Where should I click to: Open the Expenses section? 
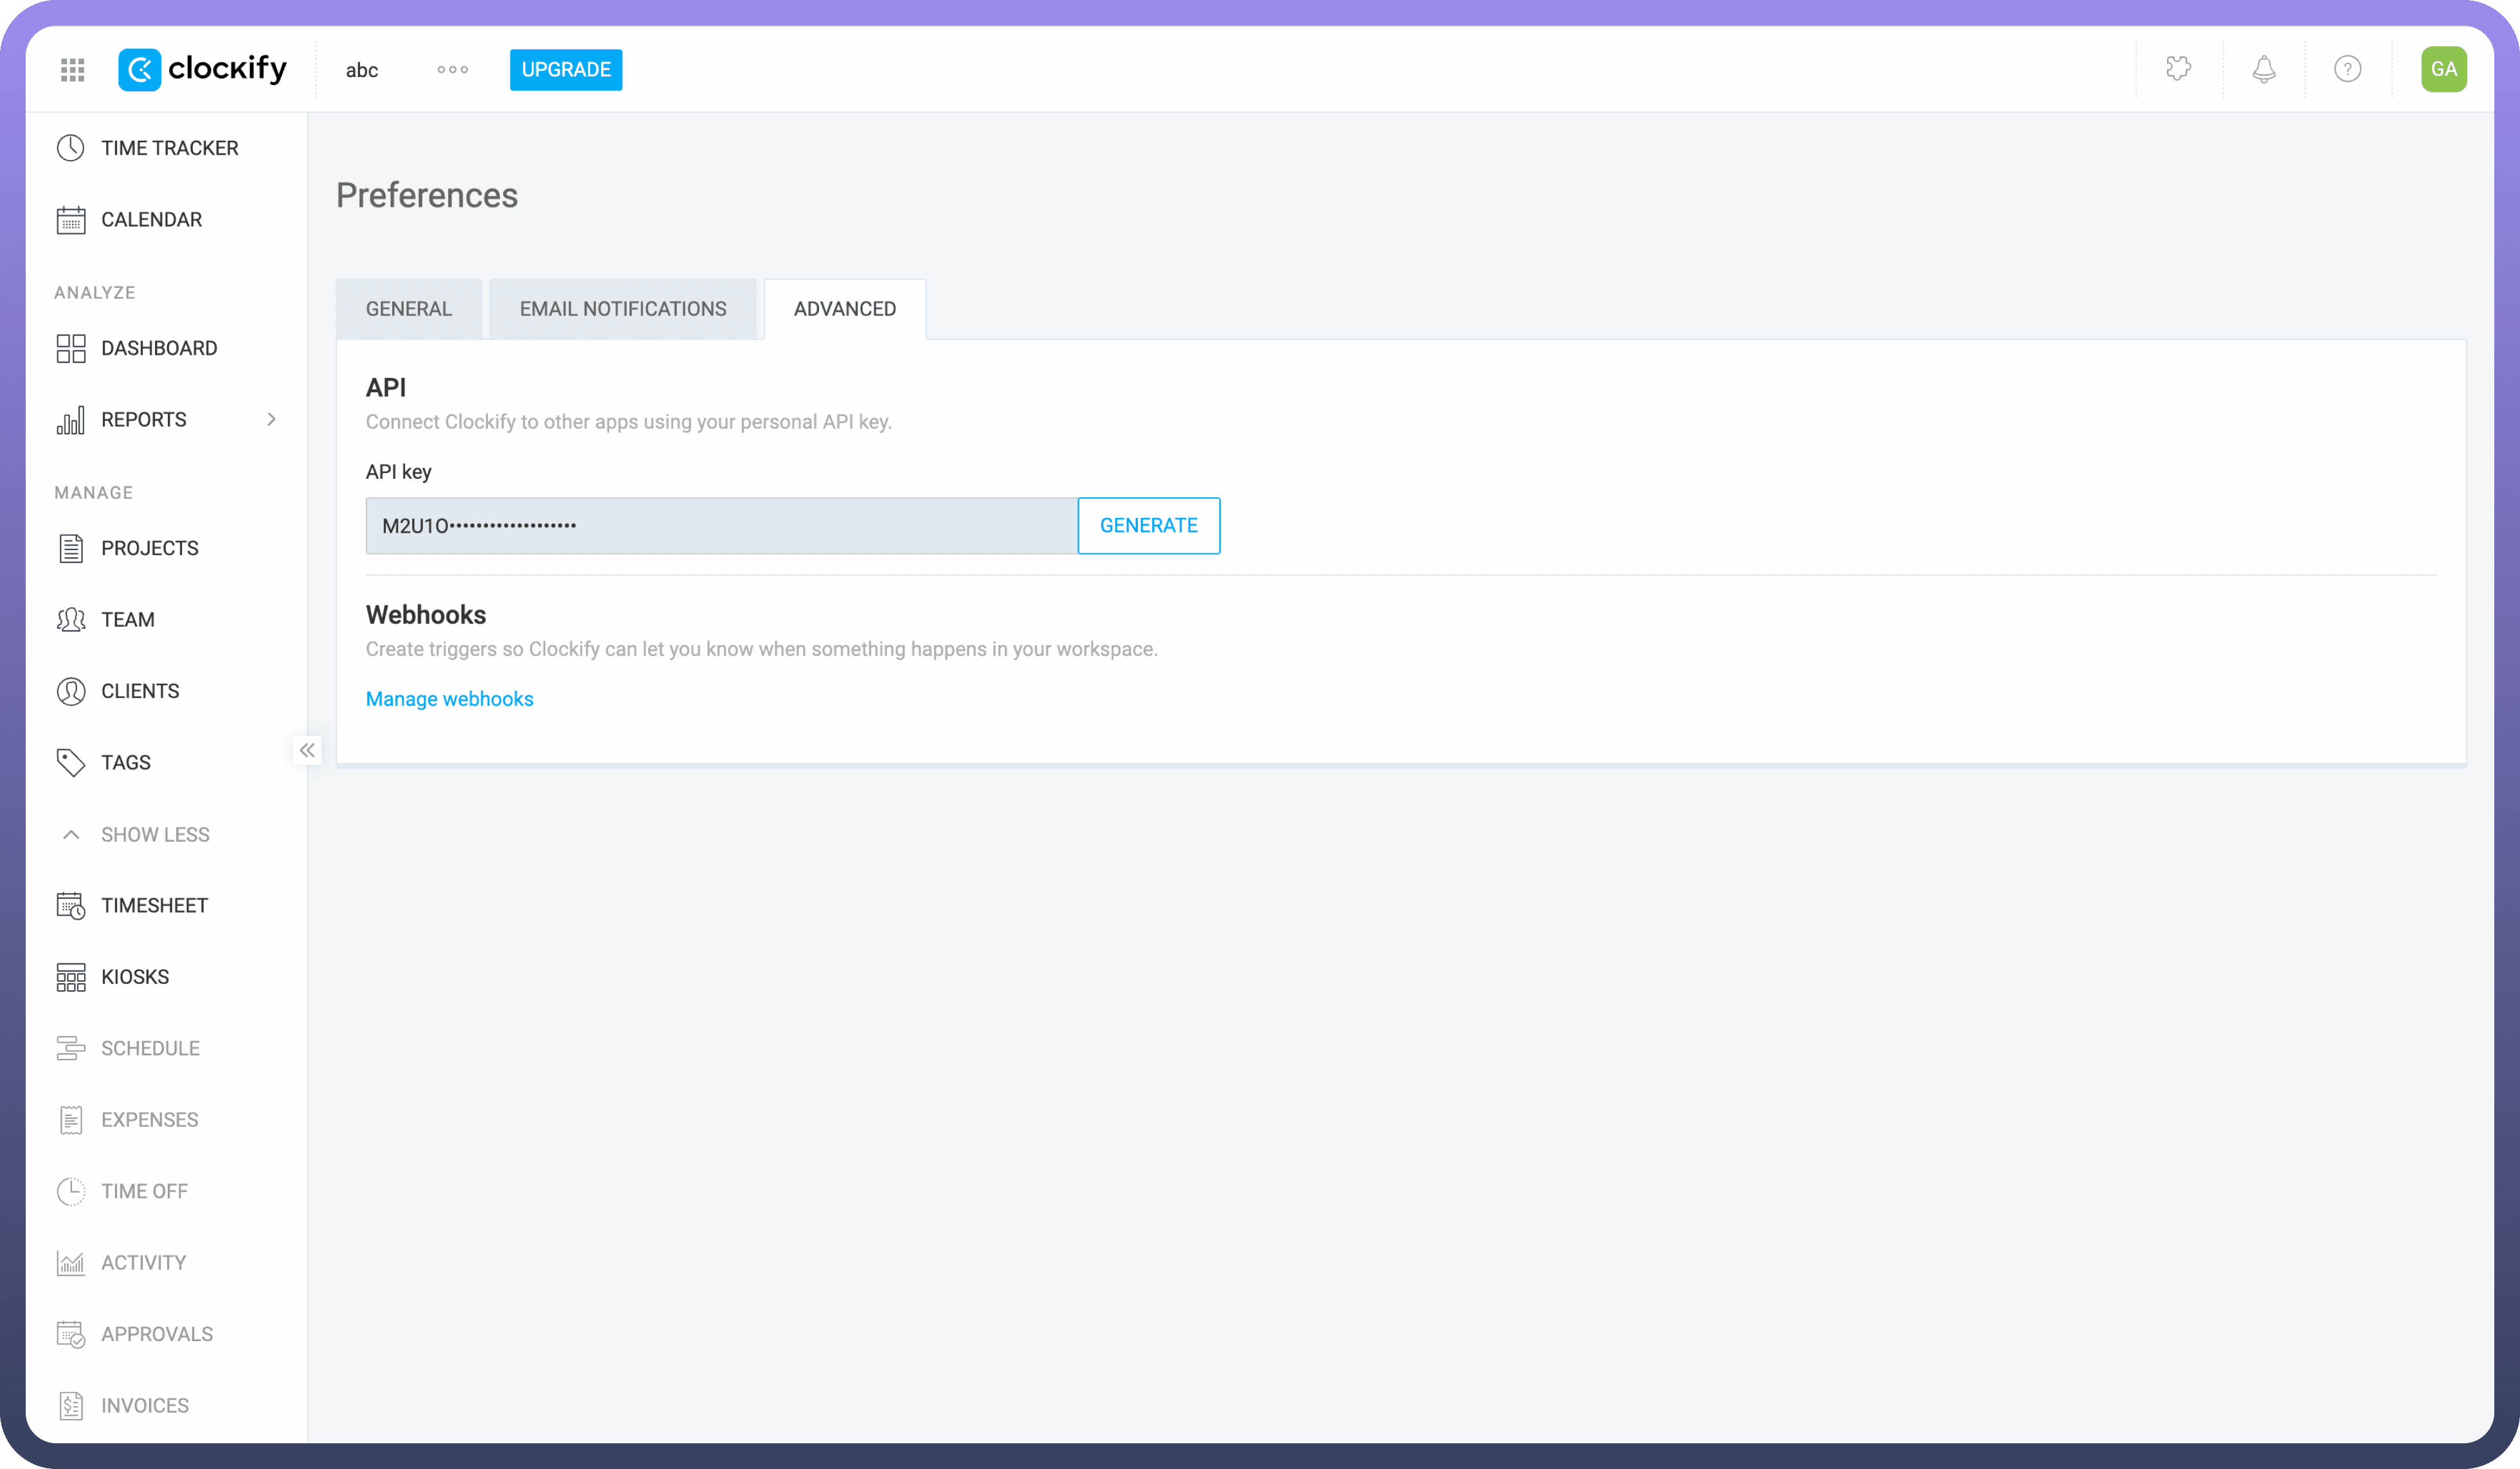149,1119
